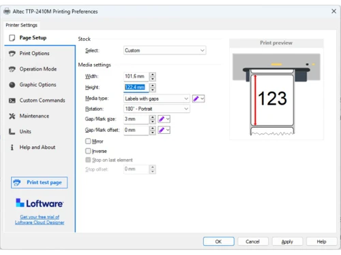
Task: Toggle Stop on last element checkbox
Action: 88,160
